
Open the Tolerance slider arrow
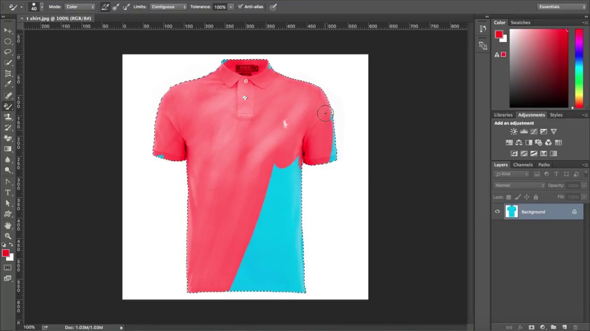pos(231,7)
